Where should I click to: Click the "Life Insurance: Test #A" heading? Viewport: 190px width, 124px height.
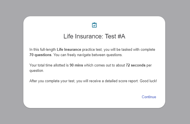pos(94,36)
